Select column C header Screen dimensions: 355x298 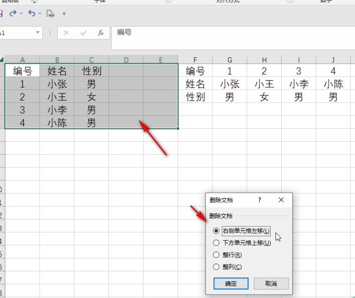point(91,60)
